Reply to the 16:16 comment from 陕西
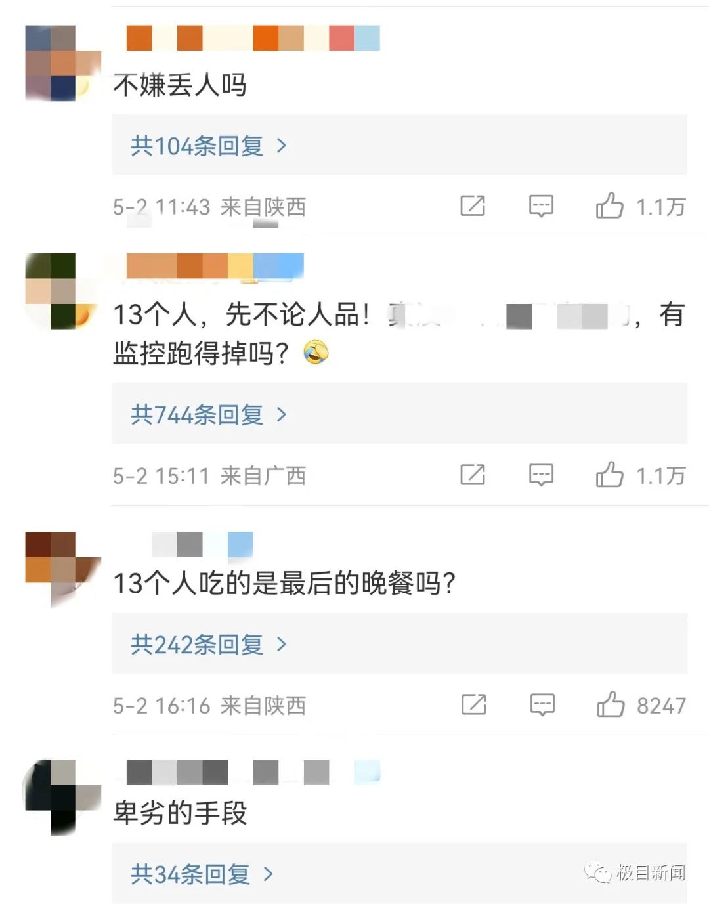 [x=542, y=705]
